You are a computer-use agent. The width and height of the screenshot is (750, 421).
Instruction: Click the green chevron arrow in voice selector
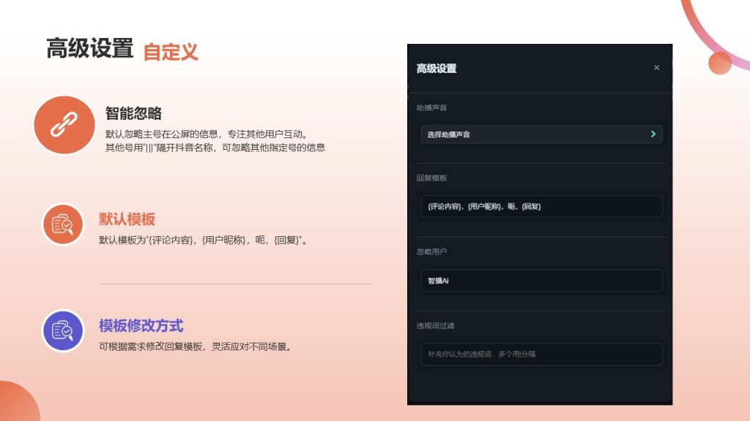653,134
